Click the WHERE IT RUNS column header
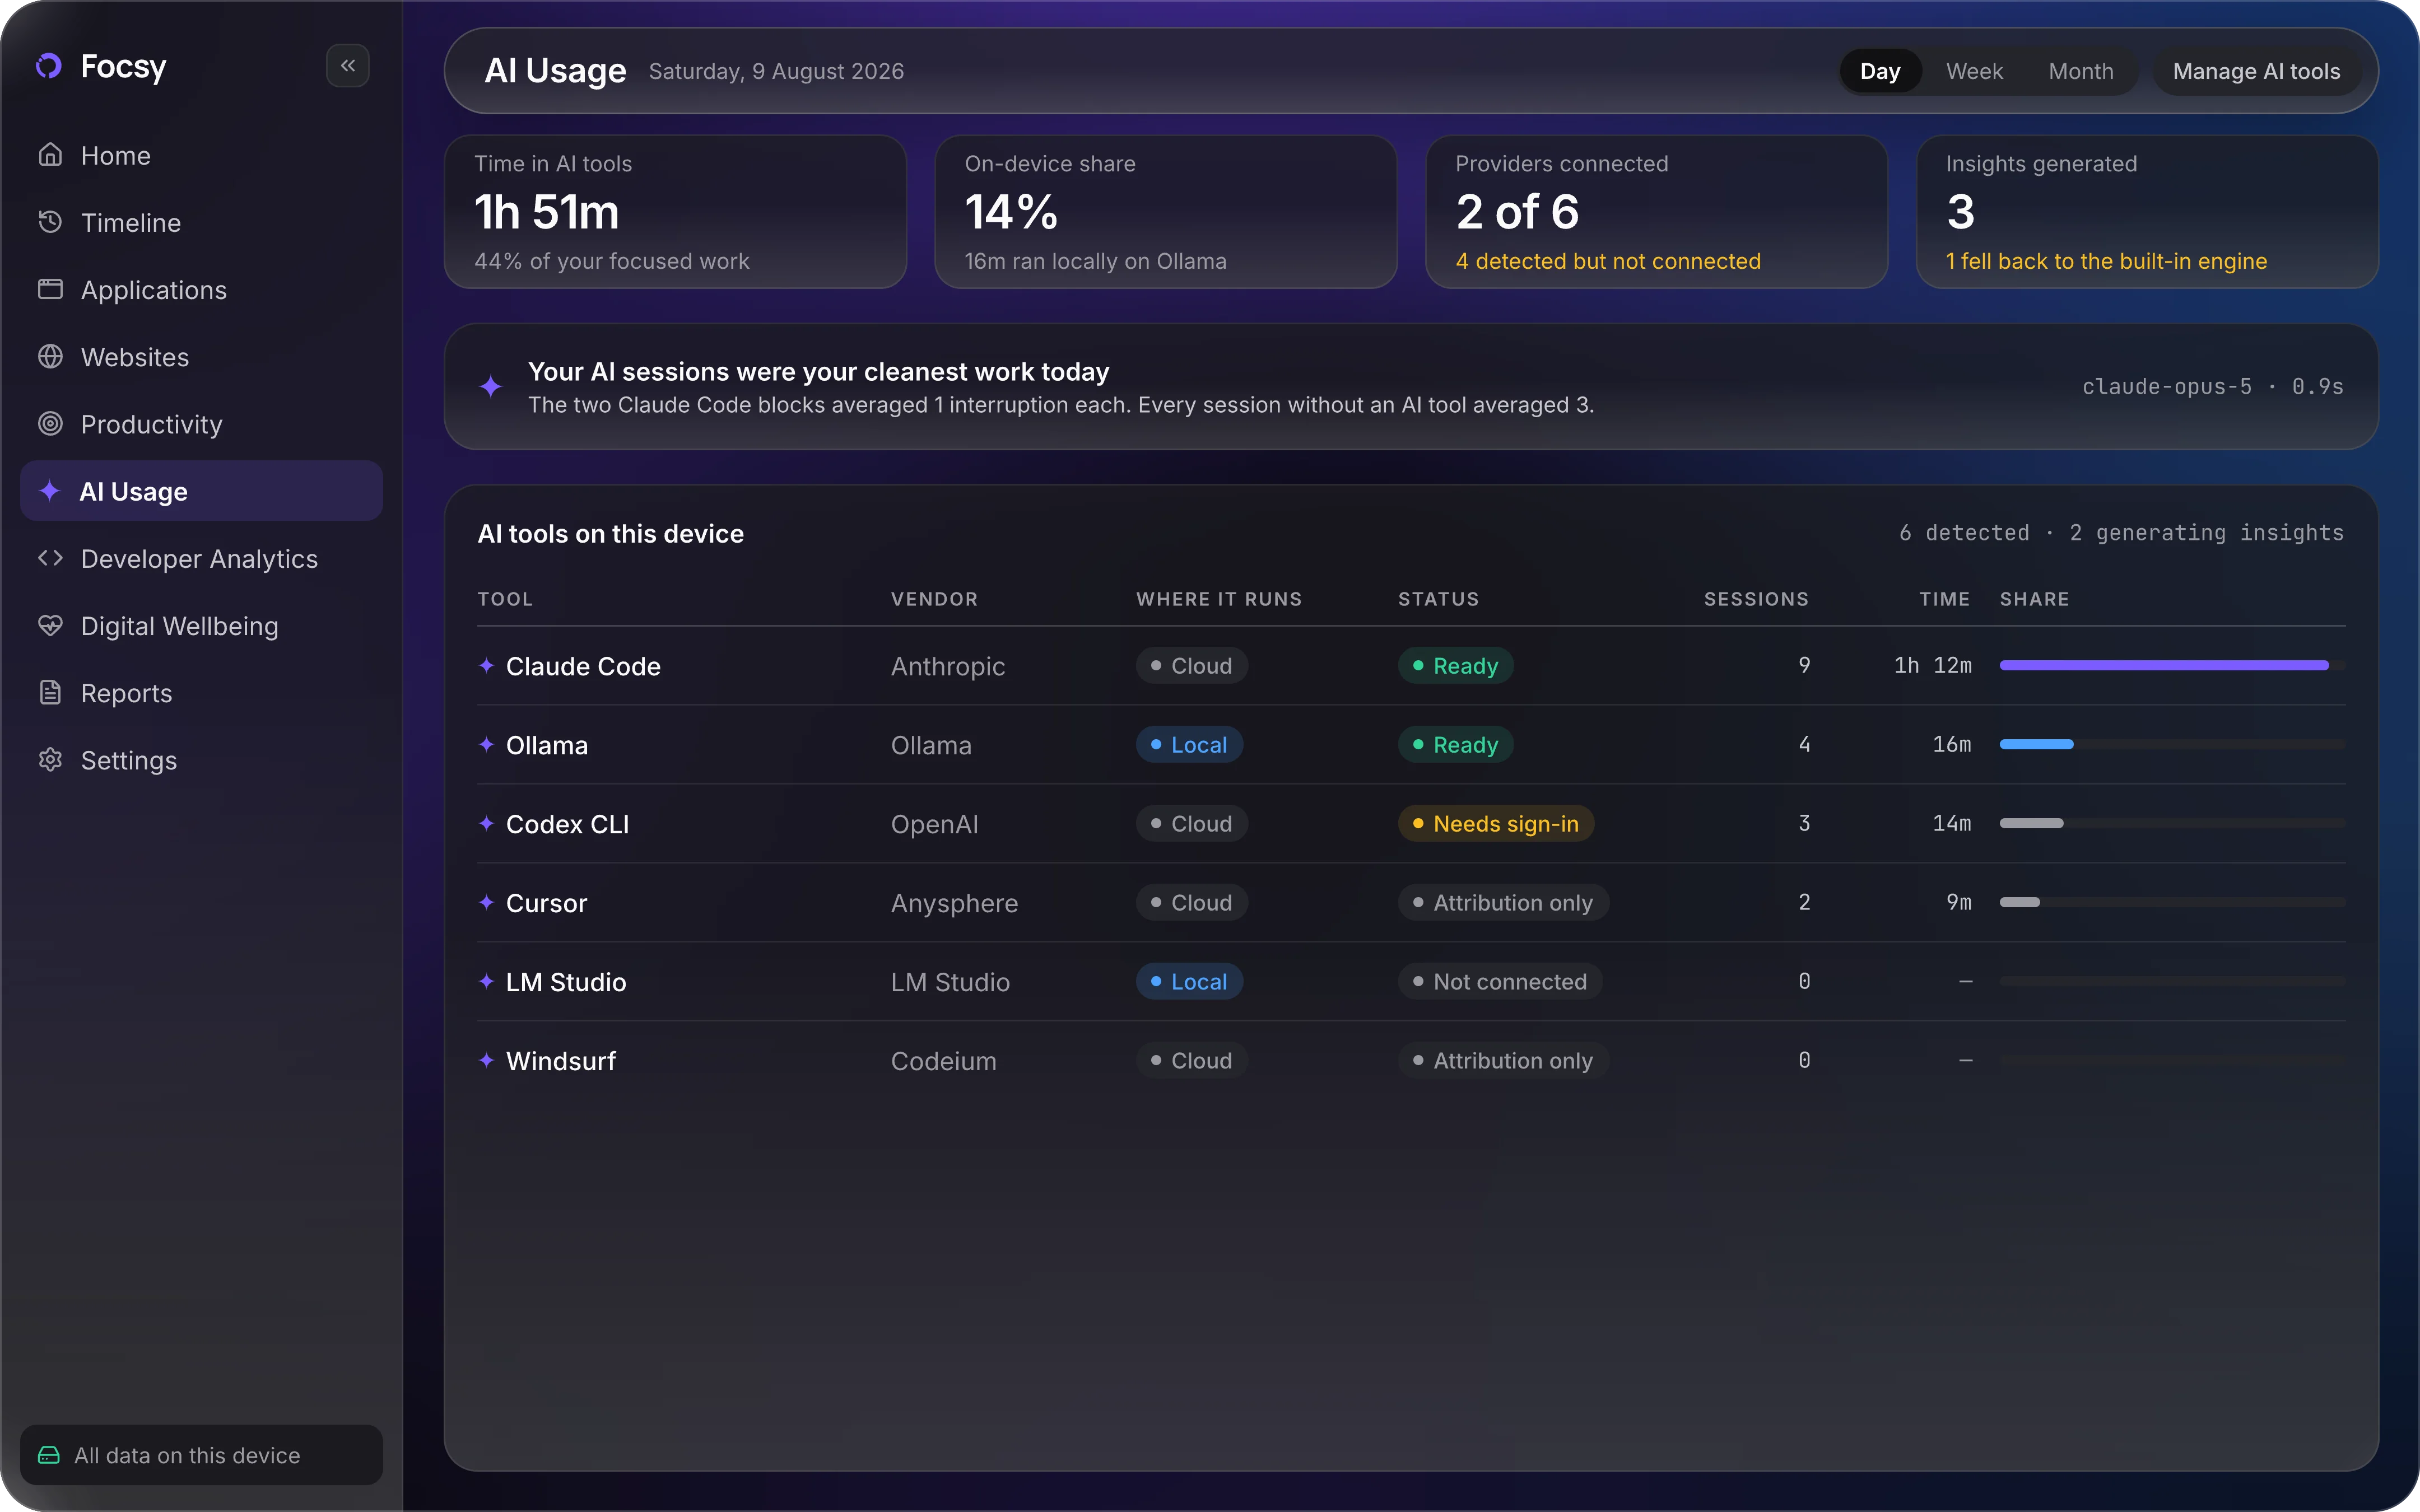The width and height of the screenshot is (2420, 1512). coord(1219,599)
